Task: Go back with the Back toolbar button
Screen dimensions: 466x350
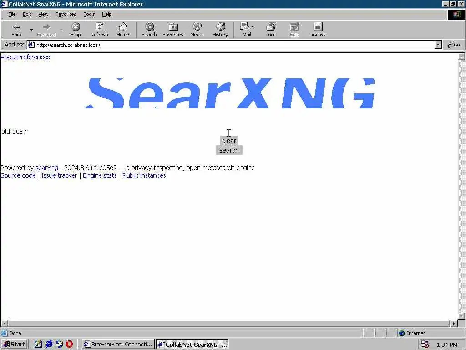Action: 17,30
